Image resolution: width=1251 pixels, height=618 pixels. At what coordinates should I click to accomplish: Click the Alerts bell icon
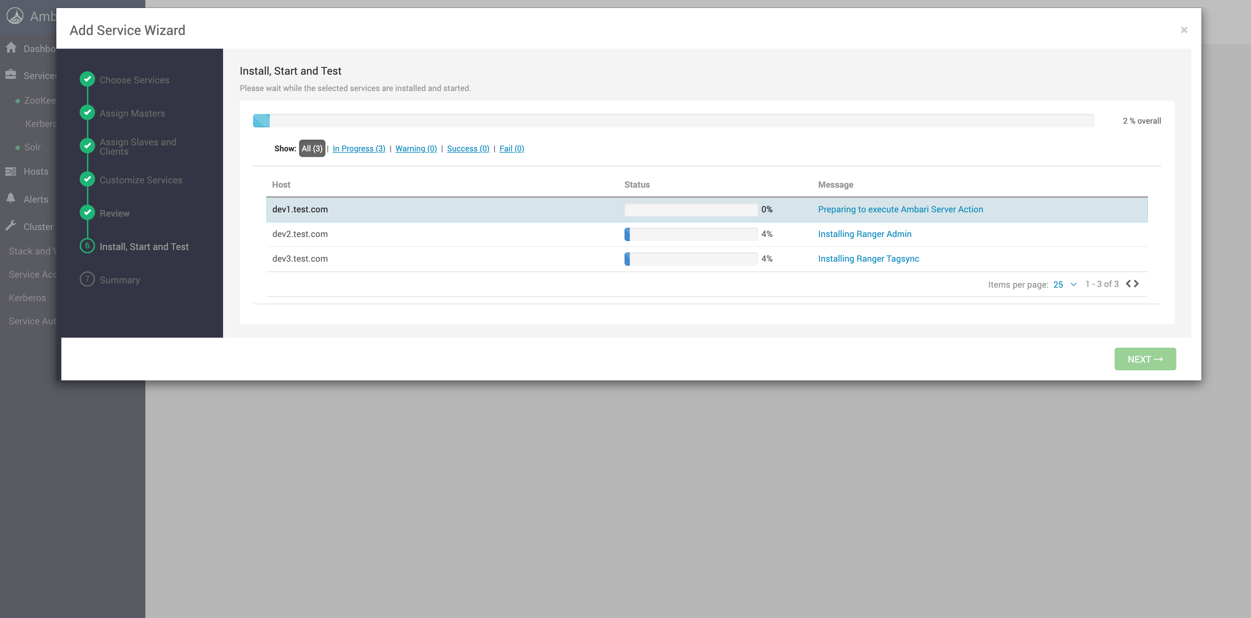pyautogui.click(x=11, y=199)
